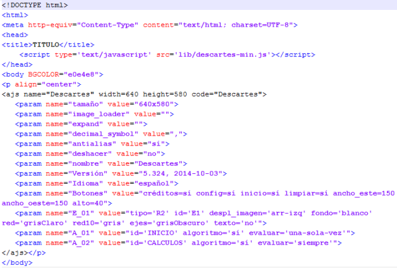
Task: Click the TITULO title text
Action: click(46, 45)
